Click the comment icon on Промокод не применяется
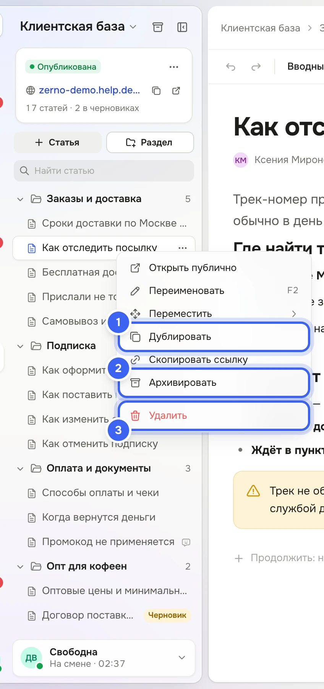The image size is (324, 689). 186,542
